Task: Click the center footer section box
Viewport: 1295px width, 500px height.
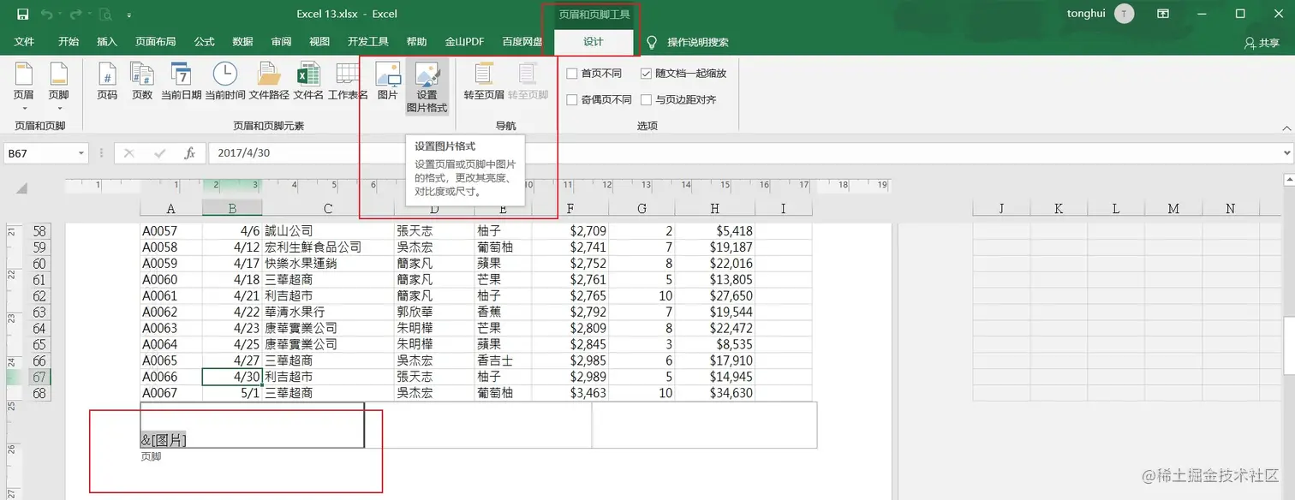Action: (x=478, y=425)
